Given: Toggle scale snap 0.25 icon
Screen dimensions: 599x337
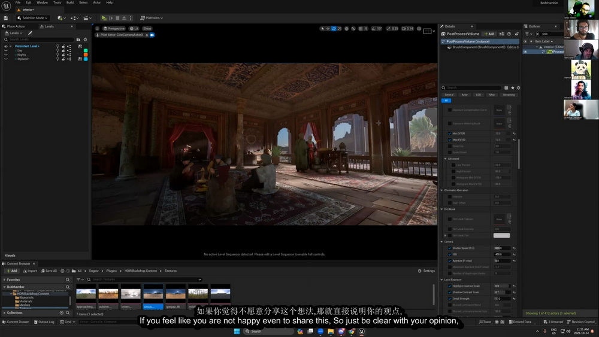Looking at the screenshot, I should click(x=389, y=29).
